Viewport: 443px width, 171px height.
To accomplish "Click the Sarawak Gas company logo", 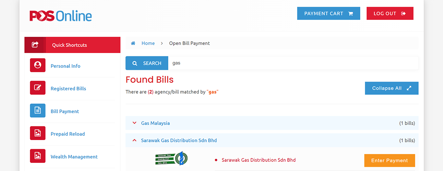I will tap(172, 158).
